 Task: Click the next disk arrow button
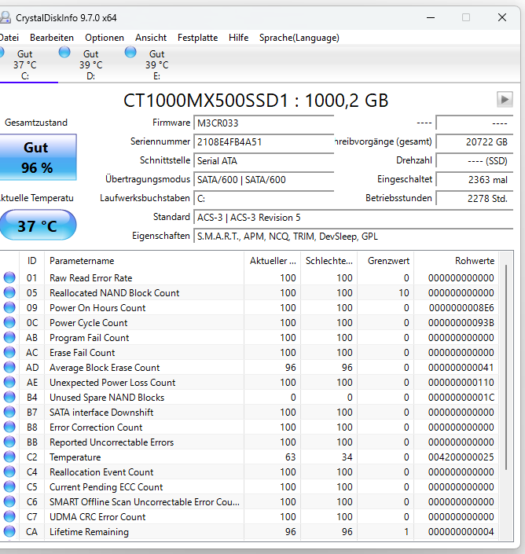[x=505, y=100]
